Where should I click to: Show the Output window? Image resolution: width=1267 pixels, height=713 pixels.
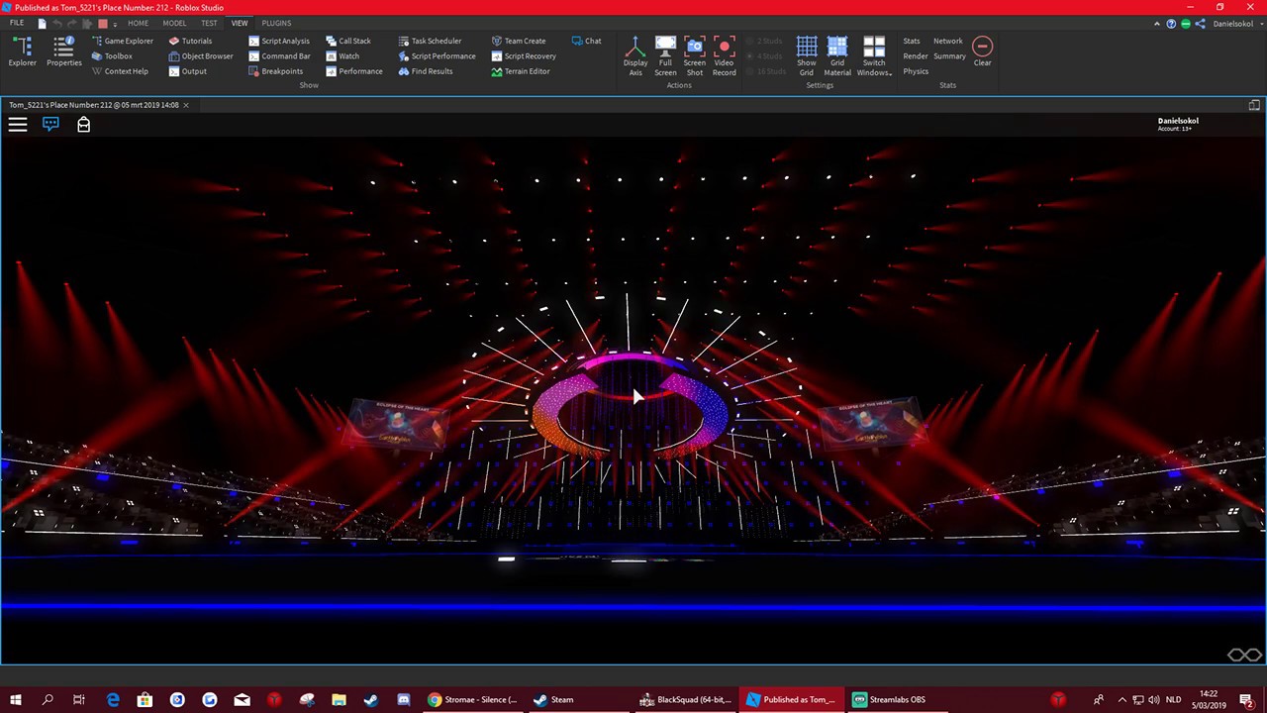point(187,71)
